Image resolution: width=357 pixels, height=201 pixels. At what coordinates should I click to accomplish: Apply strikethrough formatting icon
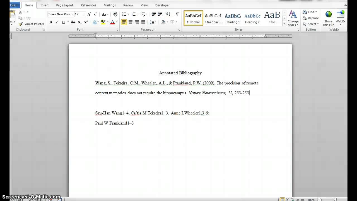(x=73, y=22)
